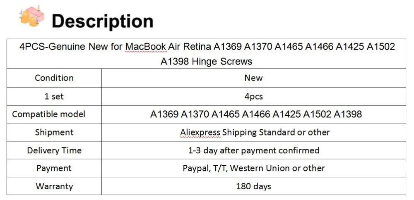
Task: Click the 1 set label cell
Action: click(54, 96)
